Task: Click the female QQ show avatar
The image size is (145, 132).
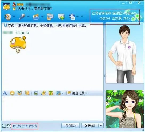Action: [125, 109]
